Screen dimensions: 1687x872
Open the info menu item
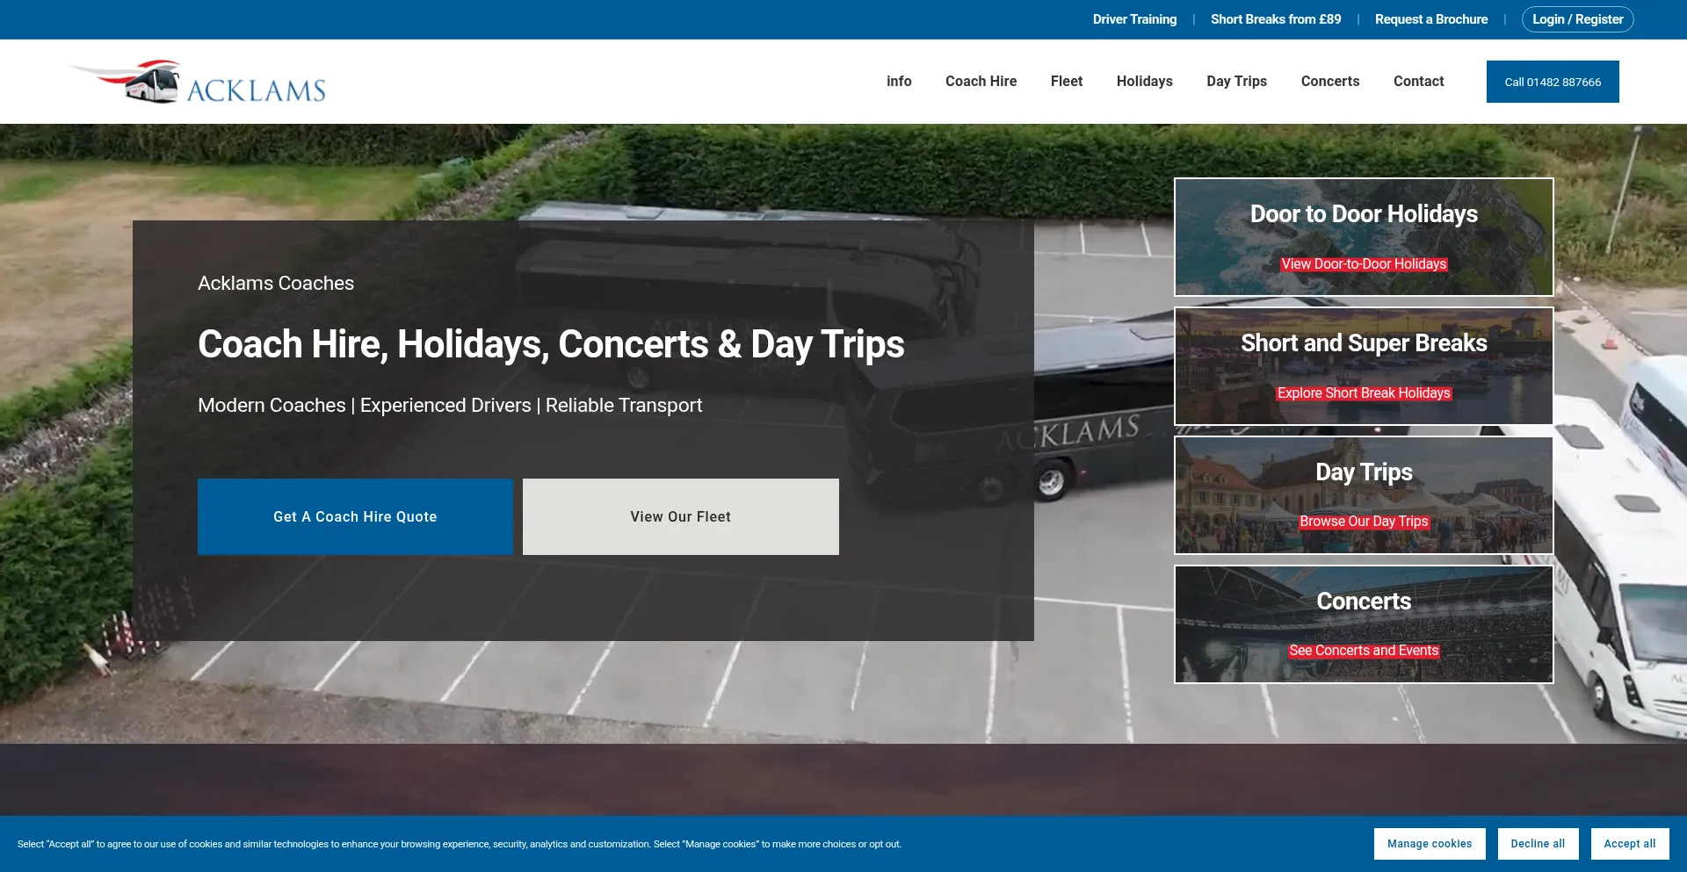click(x=899, y=82)
